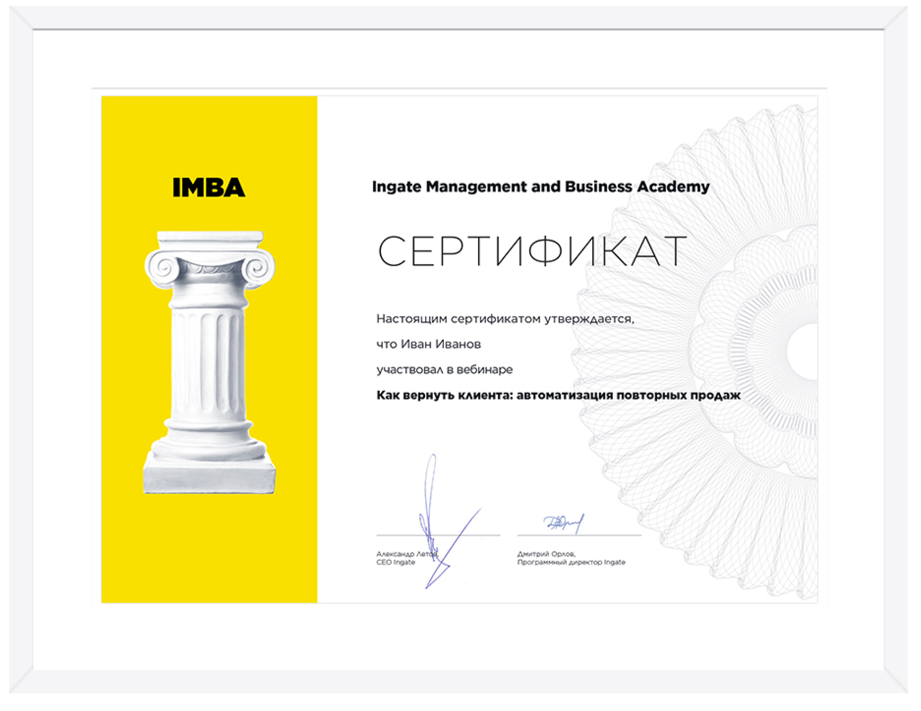Screen dimensions: 921x711
Task: Click the IMBA logo text
Action: 209,188
